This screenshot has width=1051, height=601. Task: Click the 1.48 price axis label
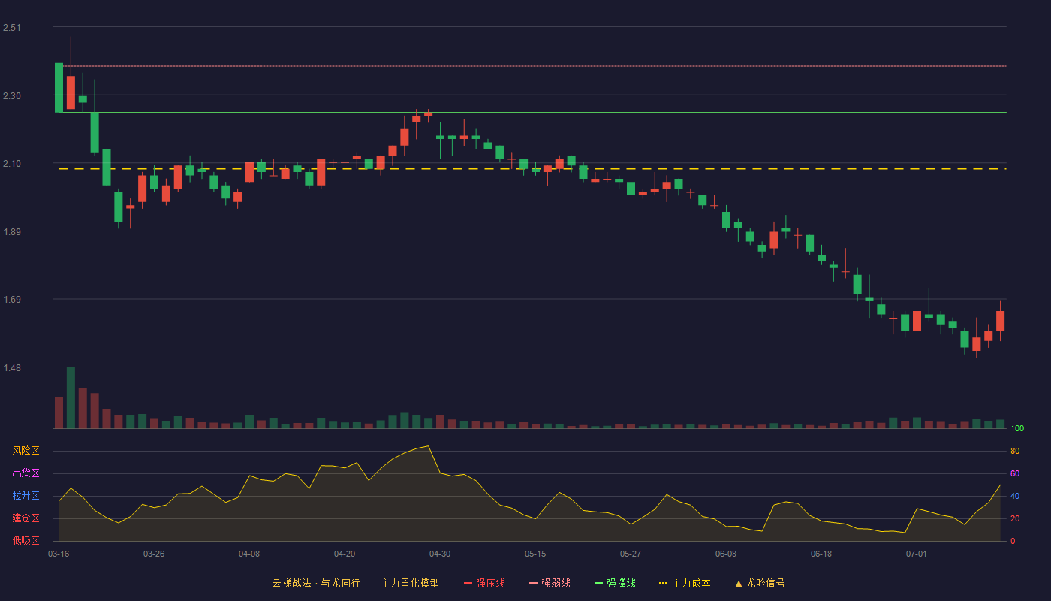12,368
